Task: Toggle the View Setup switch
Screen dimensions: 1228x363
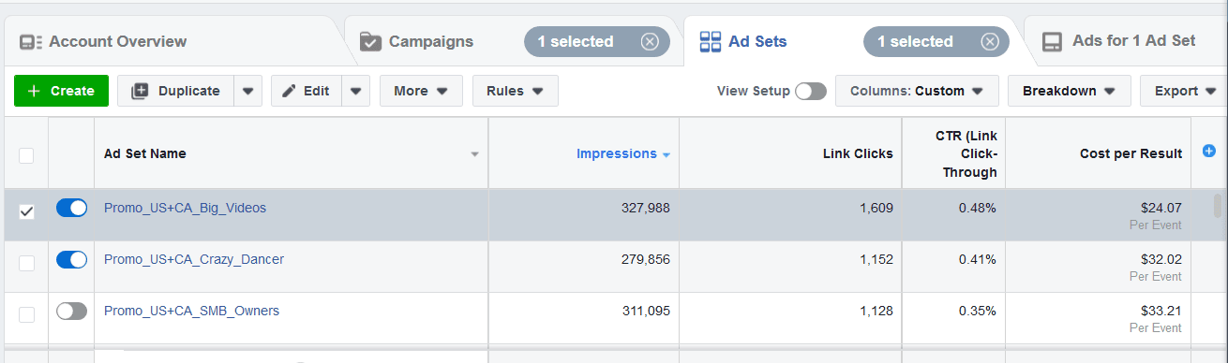Action: (811, 91)
